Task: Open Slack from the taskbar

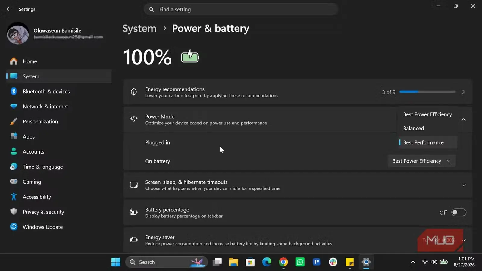Action: 333,262
